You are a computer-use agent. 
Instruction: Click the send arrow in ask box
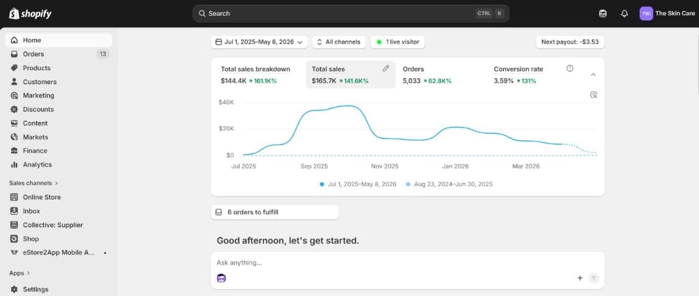(593, 278)
